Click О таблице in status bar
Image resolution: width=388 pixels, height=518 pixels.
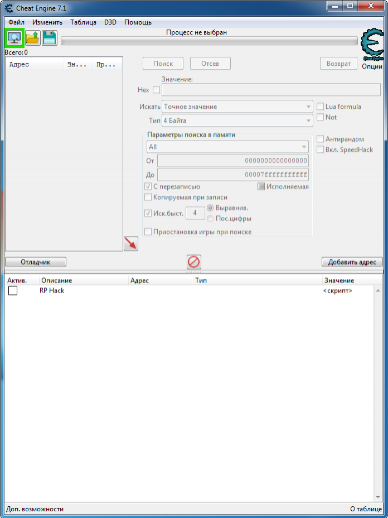[366, 509]
